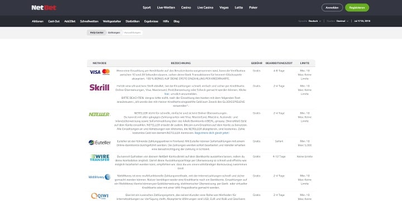Click the green Registrieren button

click(x=357, y=8)
